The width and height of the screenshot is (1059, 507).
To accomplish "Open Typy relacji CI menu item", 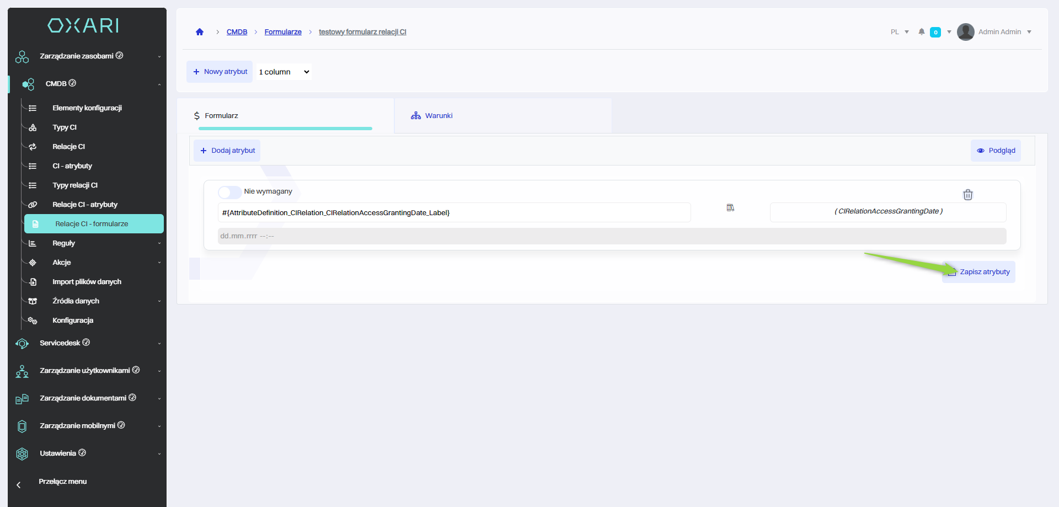I will [75, 185].
